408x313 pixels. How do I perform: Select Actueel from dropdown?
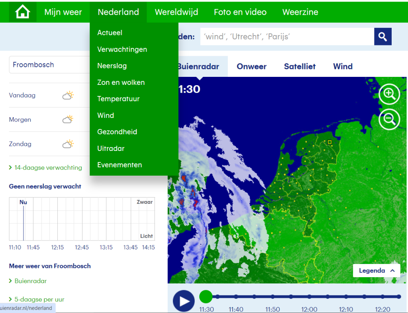[110, 33]
